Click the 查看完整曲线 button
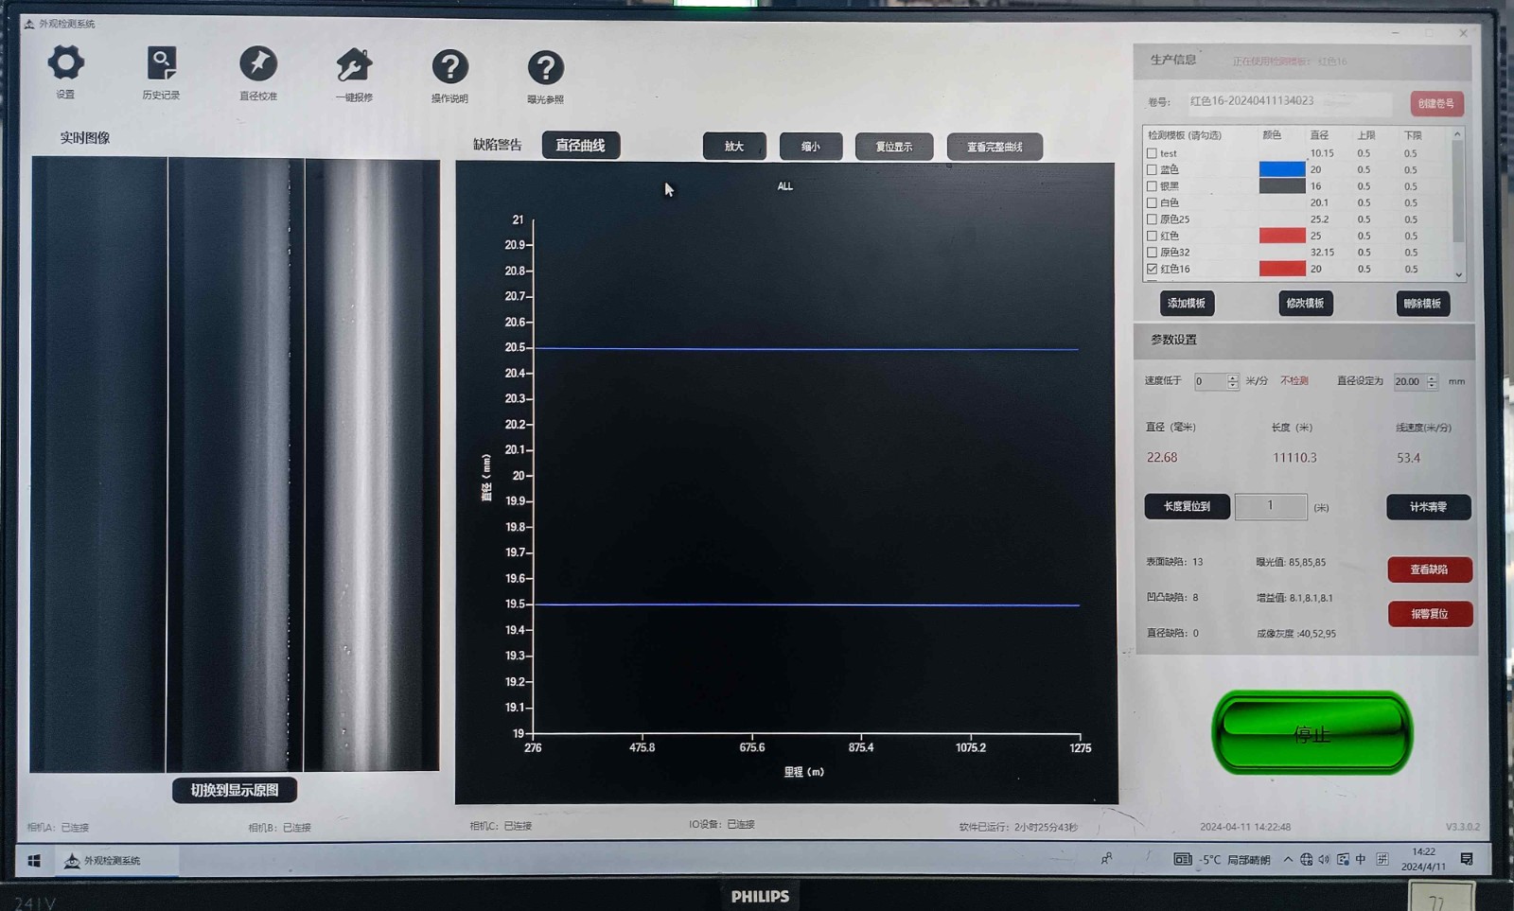The height and width of the screenshot is (911, 1514). click(x=995, y=147)
